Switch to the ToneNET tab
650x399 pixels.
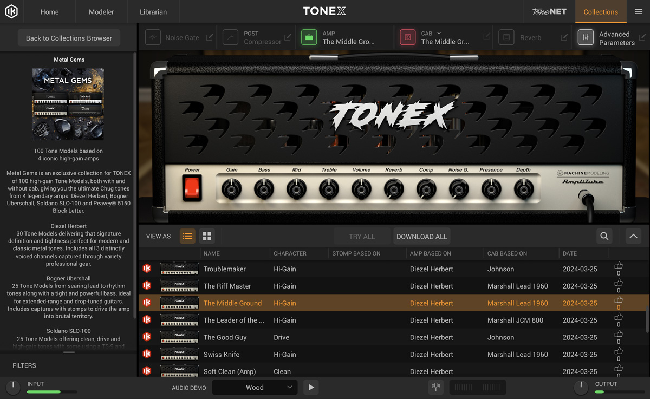pos(548,11)
